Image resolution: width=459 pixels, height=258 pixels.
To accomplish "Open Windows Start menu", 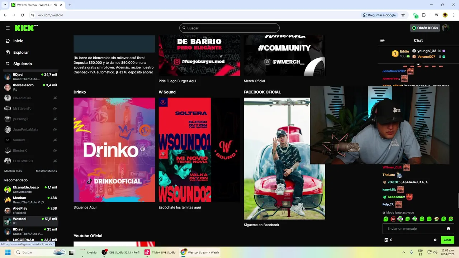I will [8, 252].
